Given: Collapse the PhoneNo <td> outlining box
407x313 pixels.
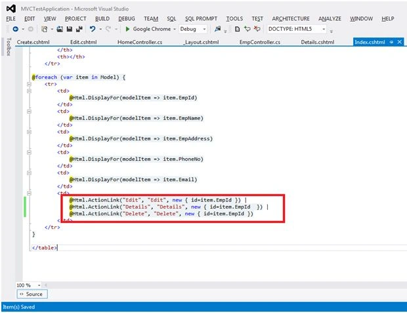Looking at the screenshot, I should [x=29, y=152].
